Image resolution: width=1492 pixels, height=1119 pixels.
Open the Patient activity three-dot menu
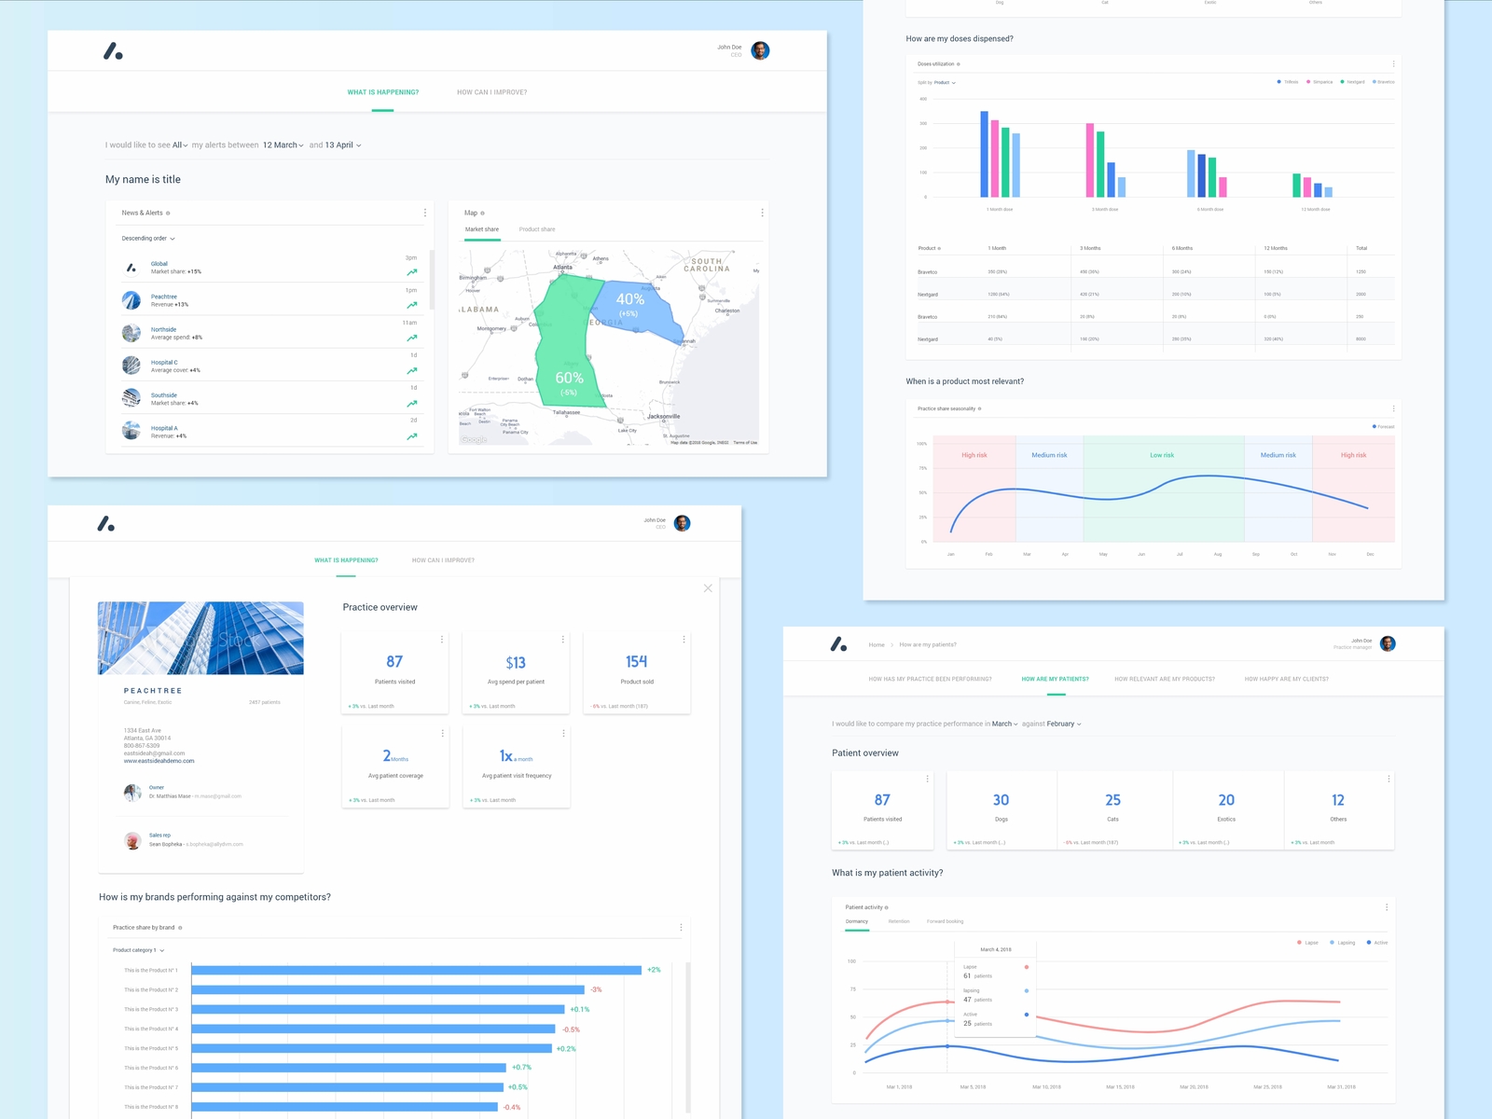(x=1387, y=907)
